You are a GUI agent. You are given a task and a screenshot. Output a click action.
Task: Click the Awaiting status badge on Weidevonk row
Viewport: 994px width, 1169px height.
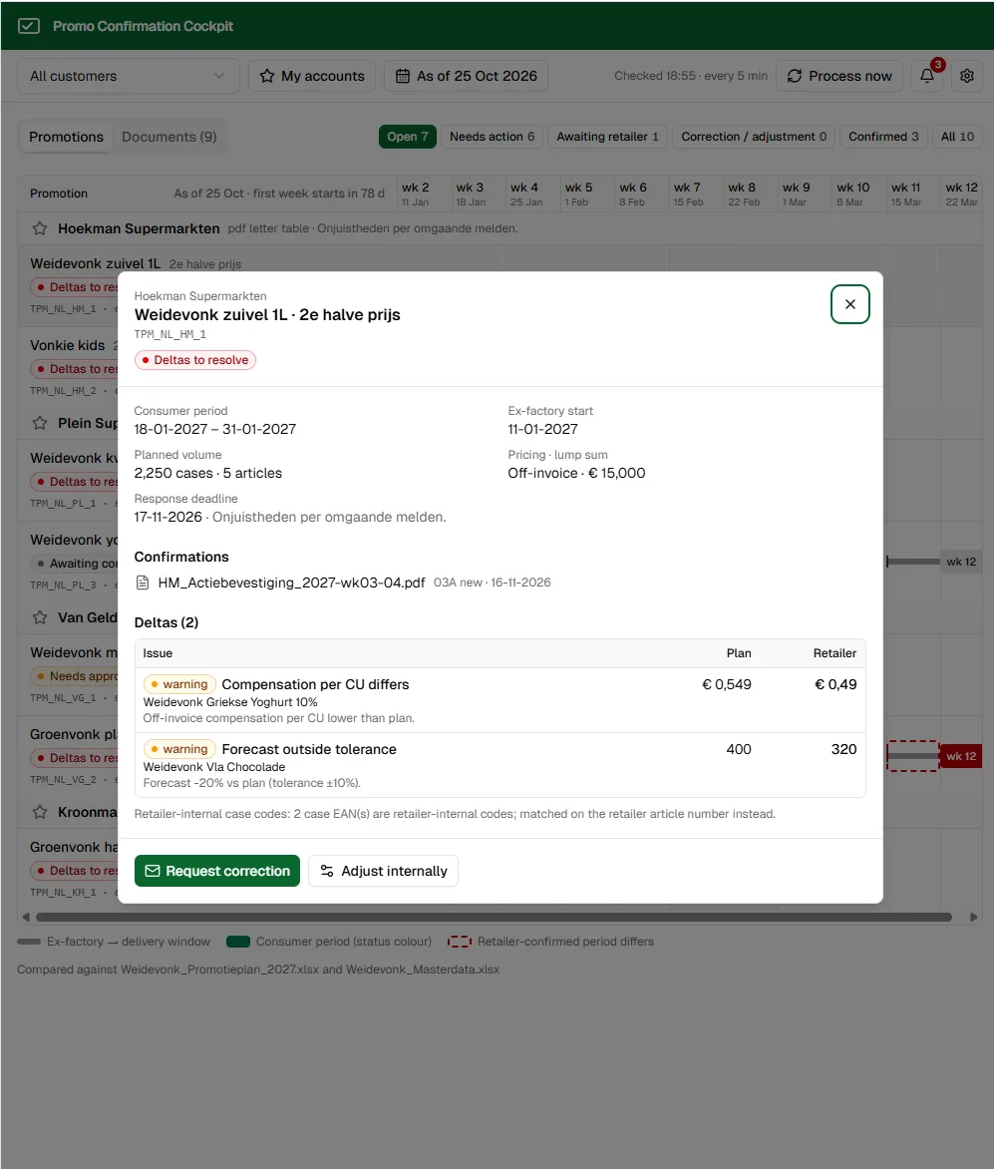75,564
